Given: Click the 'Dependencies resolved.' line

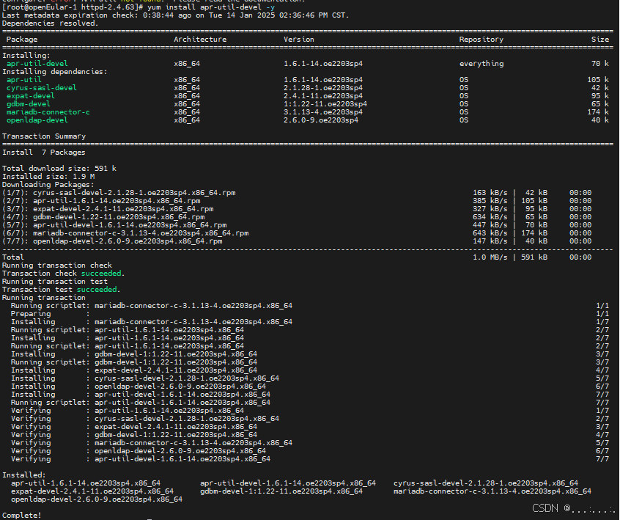Looking at the screenshot, I should pos(51,23).
